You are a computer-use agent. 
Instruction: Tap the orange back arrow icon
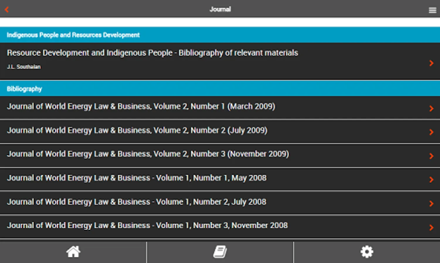pyautogui.click(x=7, y=10)
